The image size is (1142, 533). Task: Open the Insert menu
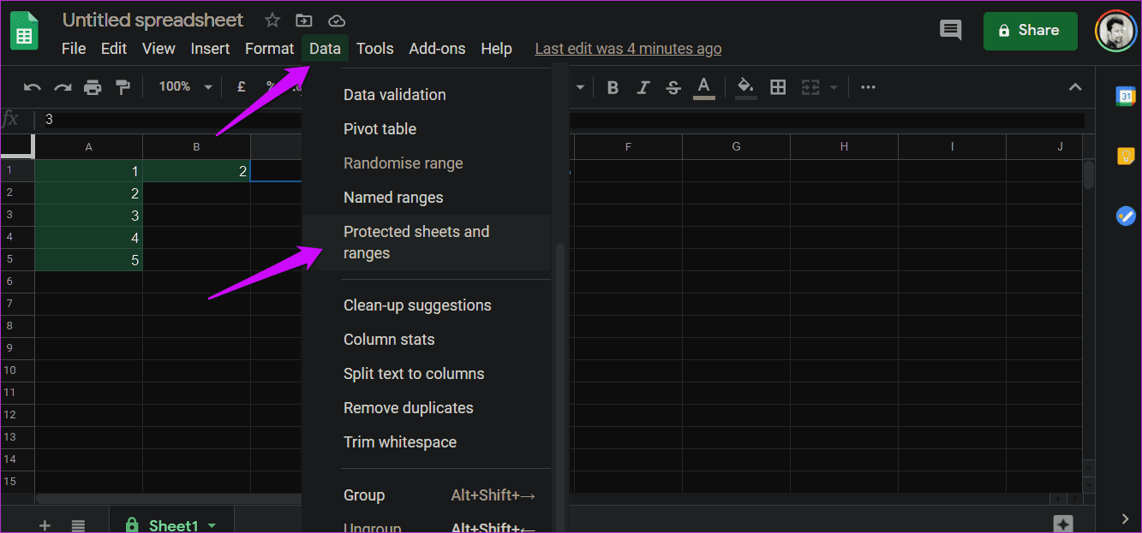(x=210, y=49)
